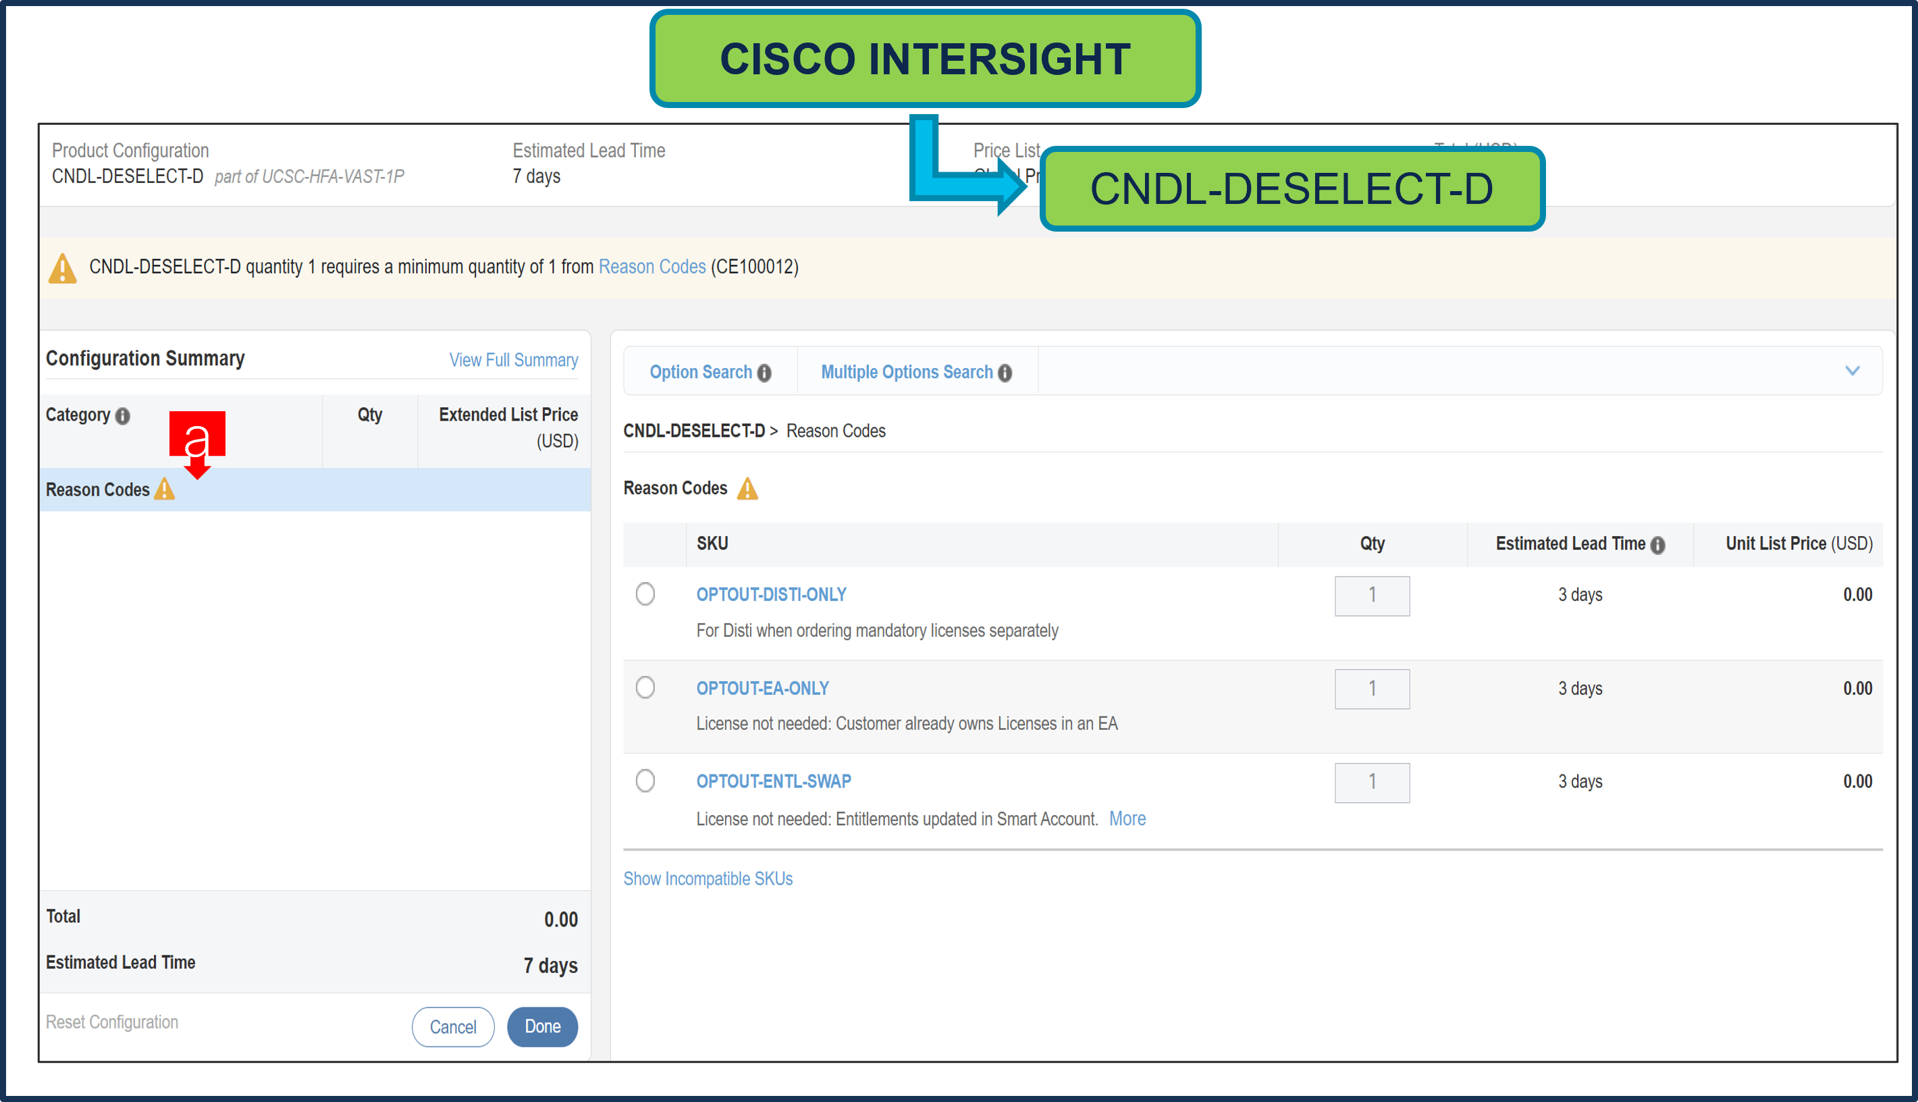Viewport: 1918px width, 1102px height.
Task: Click the Qty input field for OPTOUT-DISTI-ONLY
Action: 1372,596
